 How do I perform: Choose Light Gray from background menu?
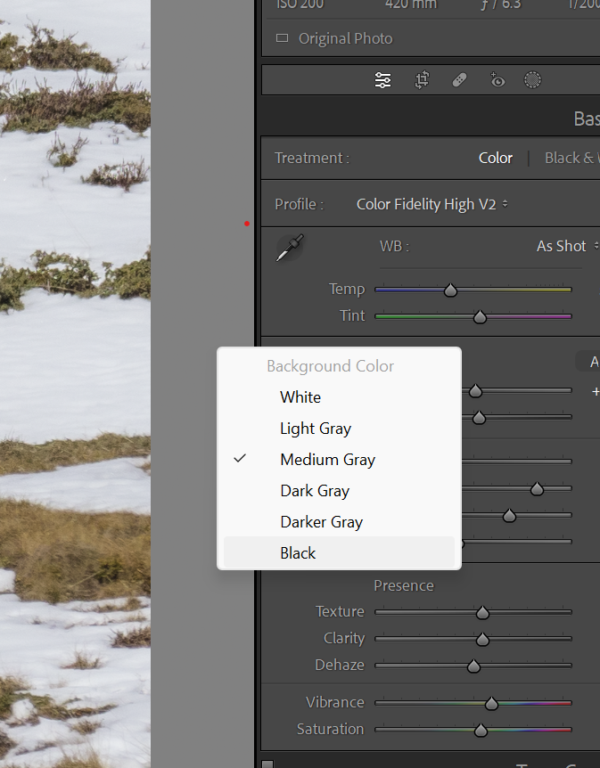click(316, 429)
